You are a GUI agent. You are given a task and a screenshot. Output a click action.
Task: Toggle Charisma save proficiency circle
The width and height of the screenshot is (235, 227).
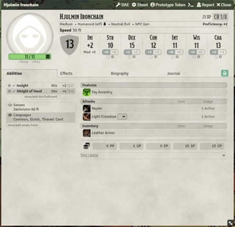click(216, 57)
